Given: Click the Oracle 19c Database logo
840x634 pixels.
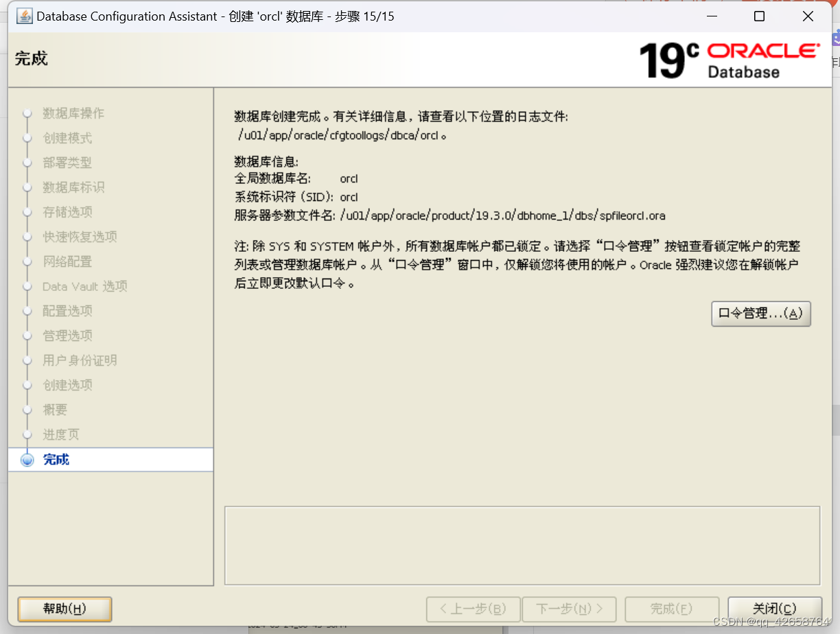Looking at the screenshot, I should click(729, 60).
